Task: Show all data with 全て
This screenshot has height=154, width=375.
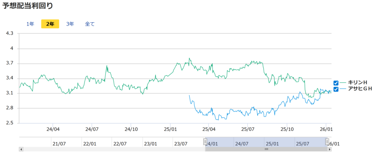Action: pyautogui.click(x=90, y=24)
